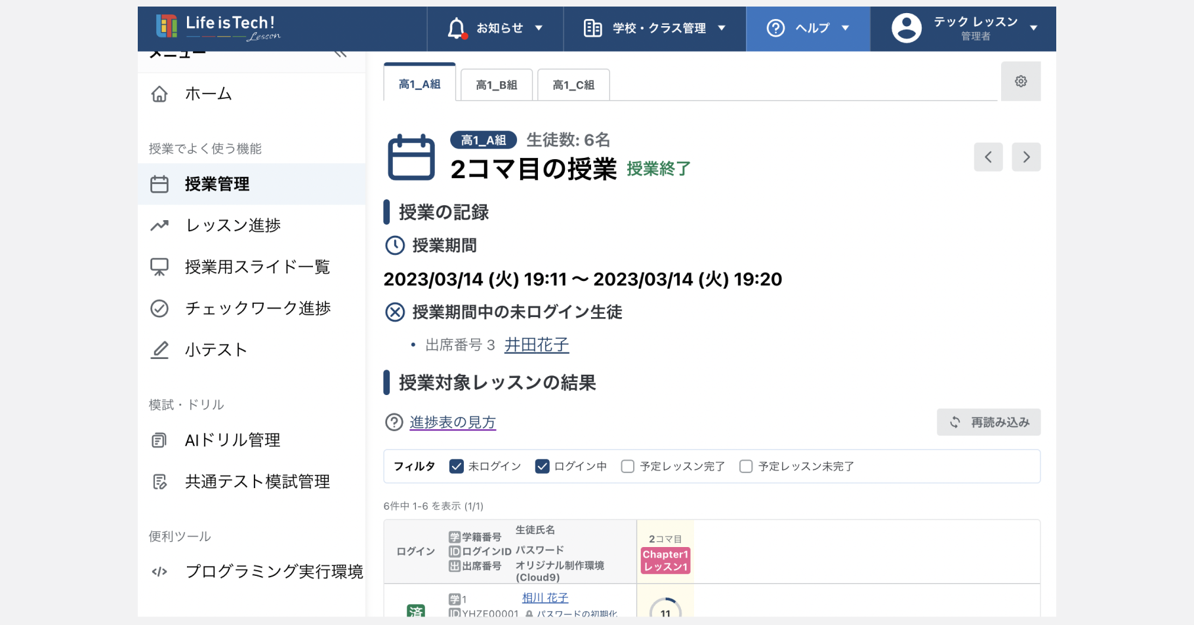Click the login ID YHZE00001
The image size is (1194, 625).
(x=490, y=614)
